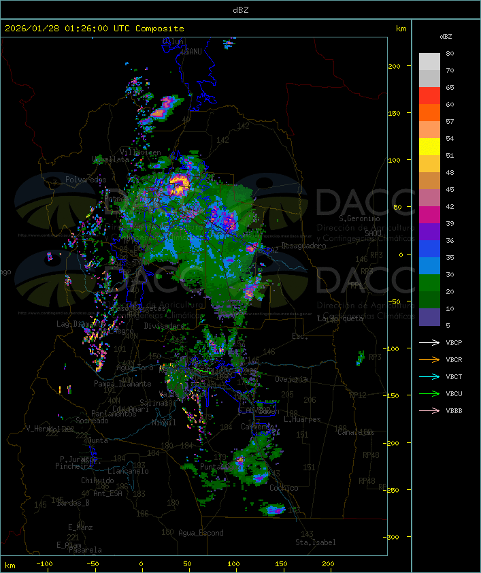Click the Divisadero place label
The image size is (481, 573).
(164, 325)
